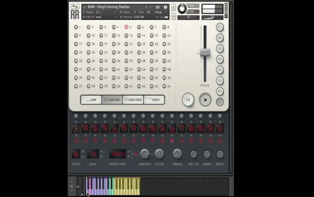Click the noise FILTER knob
This screenshot has width=314, height=197.
pyautogui.click(x=159, y=154)
